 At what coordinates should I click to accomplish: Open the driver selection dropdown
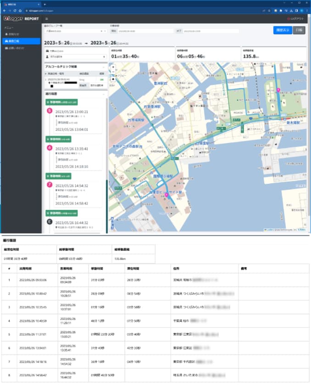pos(75,57)
